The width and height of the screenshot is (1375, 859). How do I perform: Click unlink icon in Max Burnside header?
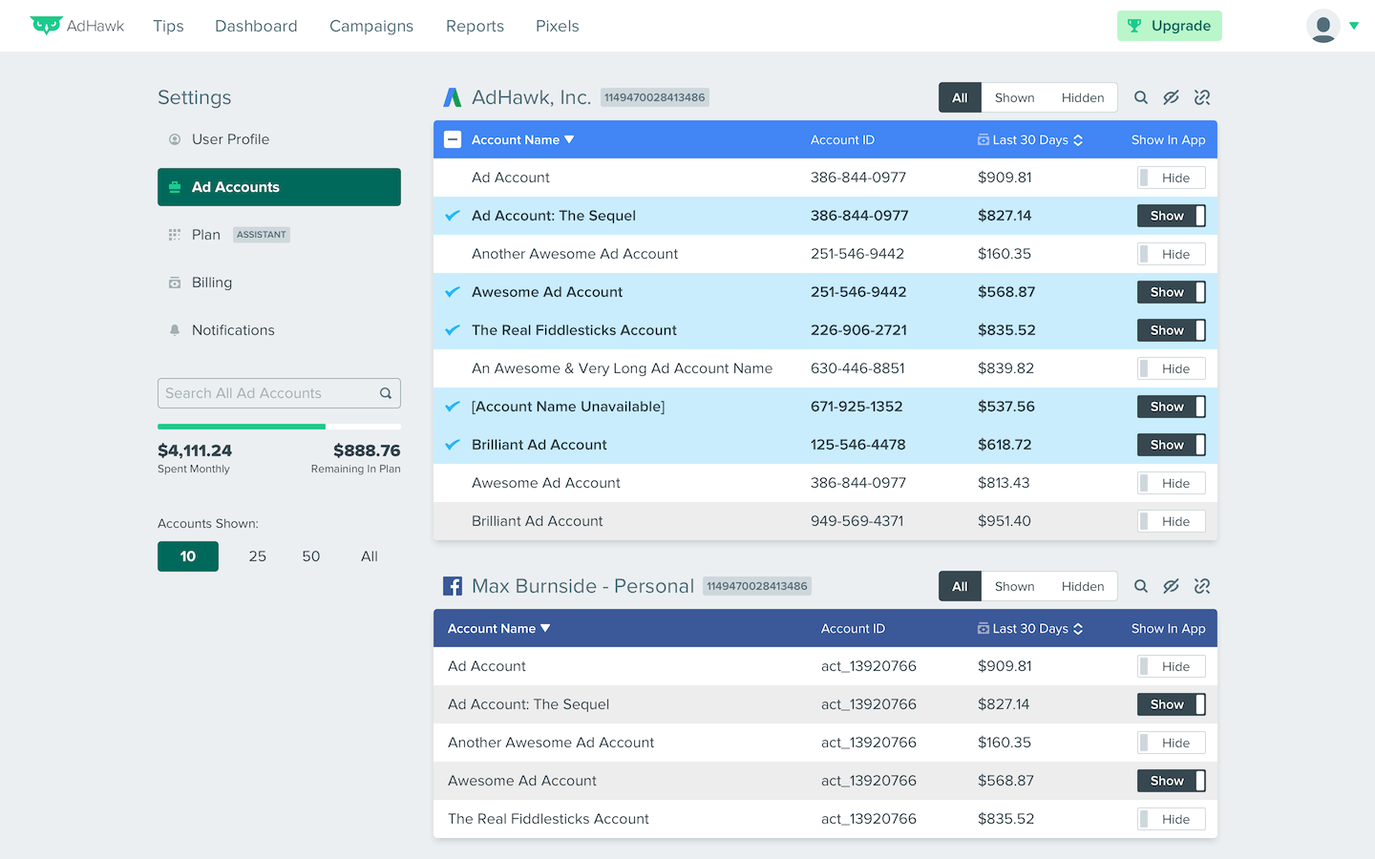click(1202, 586)
